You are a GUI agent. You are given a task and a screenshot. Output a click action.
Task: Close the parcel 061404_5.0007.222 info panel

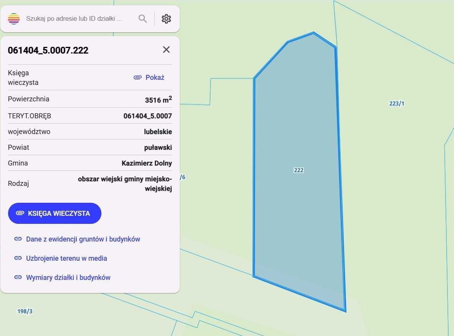pyautogui.click(x=166, y=50)
